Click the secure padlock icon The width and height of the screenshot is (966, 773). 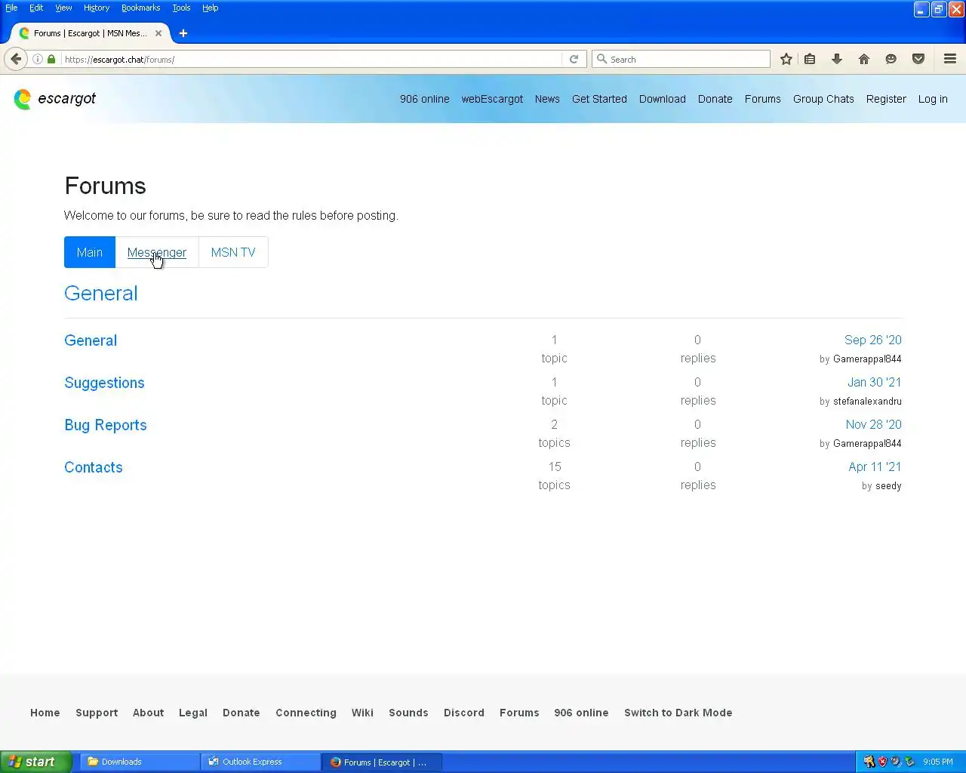51,59
